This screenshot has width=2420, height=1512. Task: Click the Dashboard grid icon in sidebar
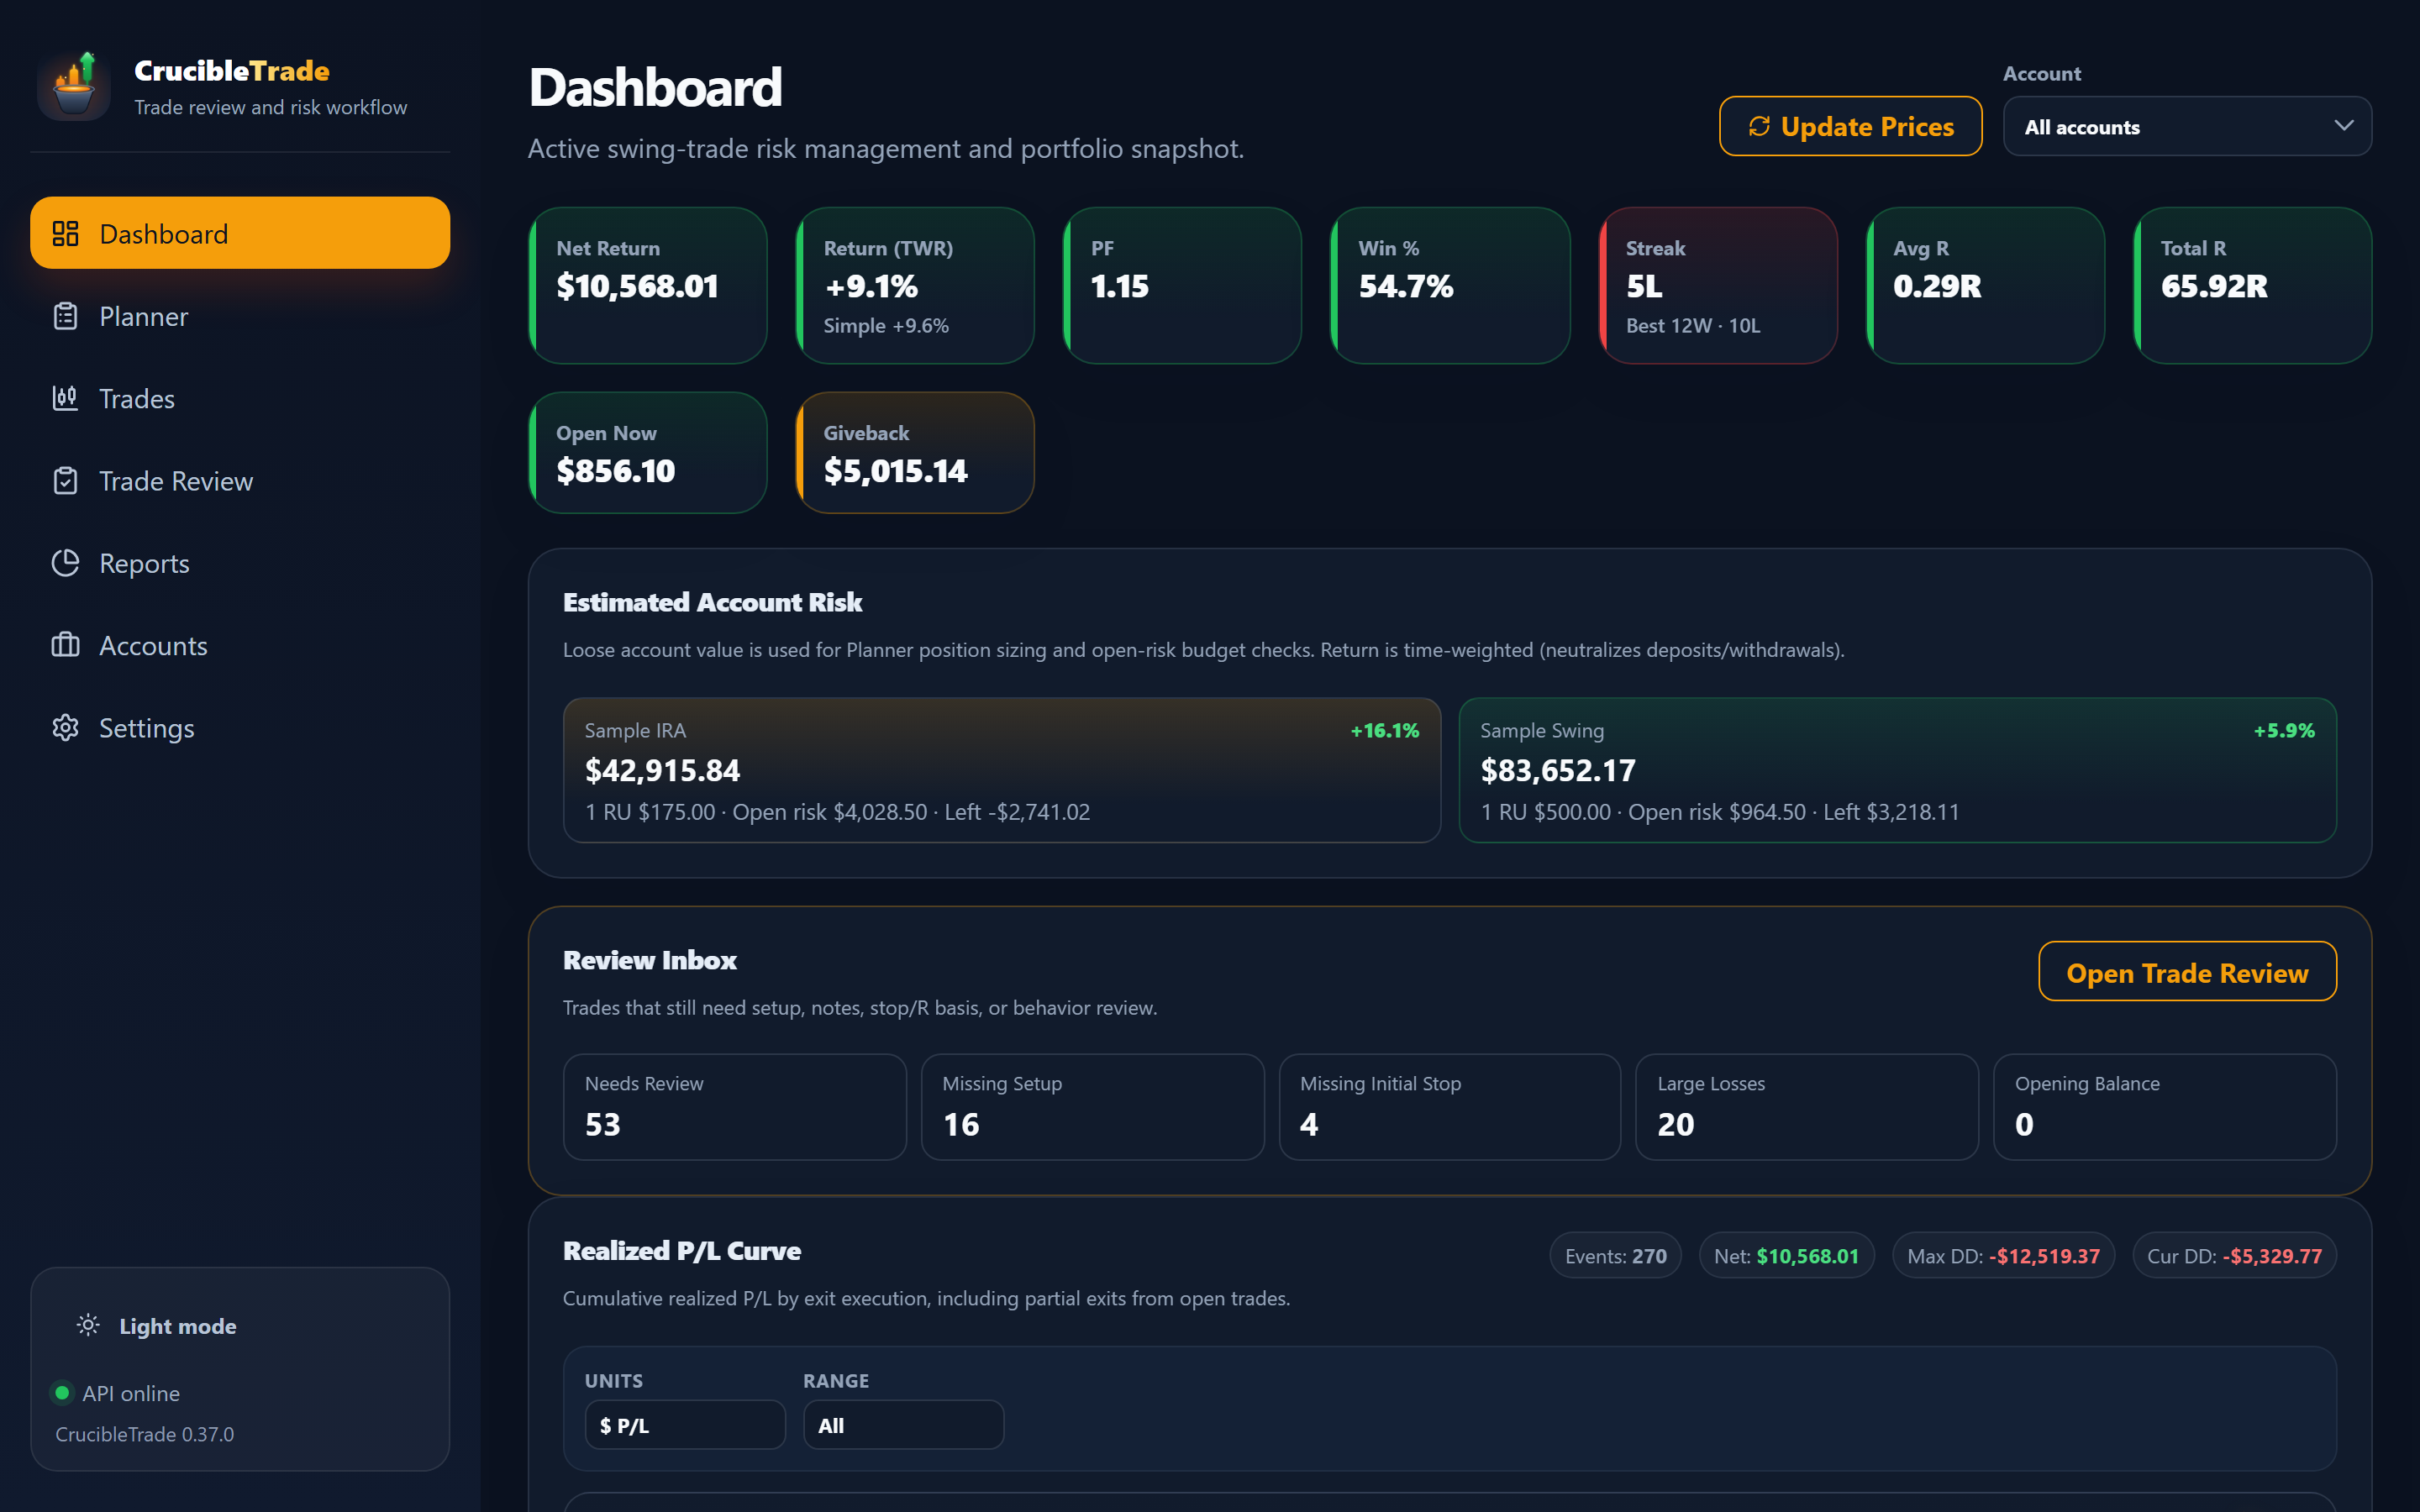(x=65, y=233)
